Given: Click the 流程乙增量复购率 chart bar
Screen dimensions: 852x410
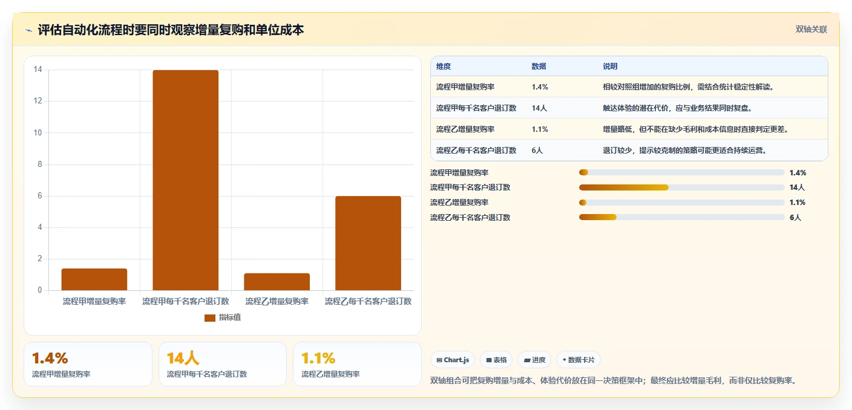Looking at the screenshot, I should (x=277, y=282).
